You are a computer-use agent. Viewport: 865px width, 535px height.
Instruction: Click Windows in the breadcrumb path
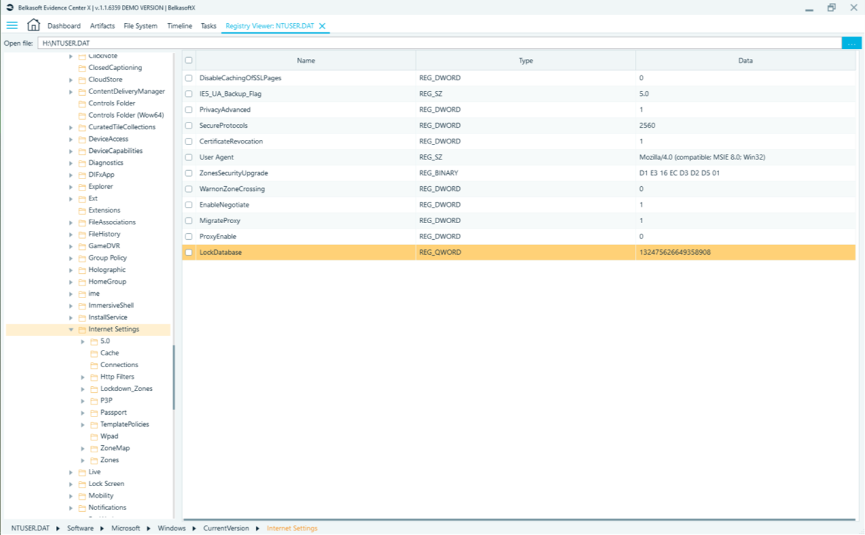tap(171, 528)
